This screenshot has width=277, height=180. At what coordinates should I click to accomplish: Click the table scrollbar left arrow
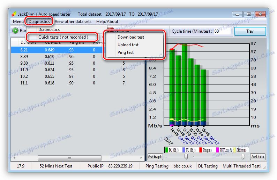coord(14,158)
